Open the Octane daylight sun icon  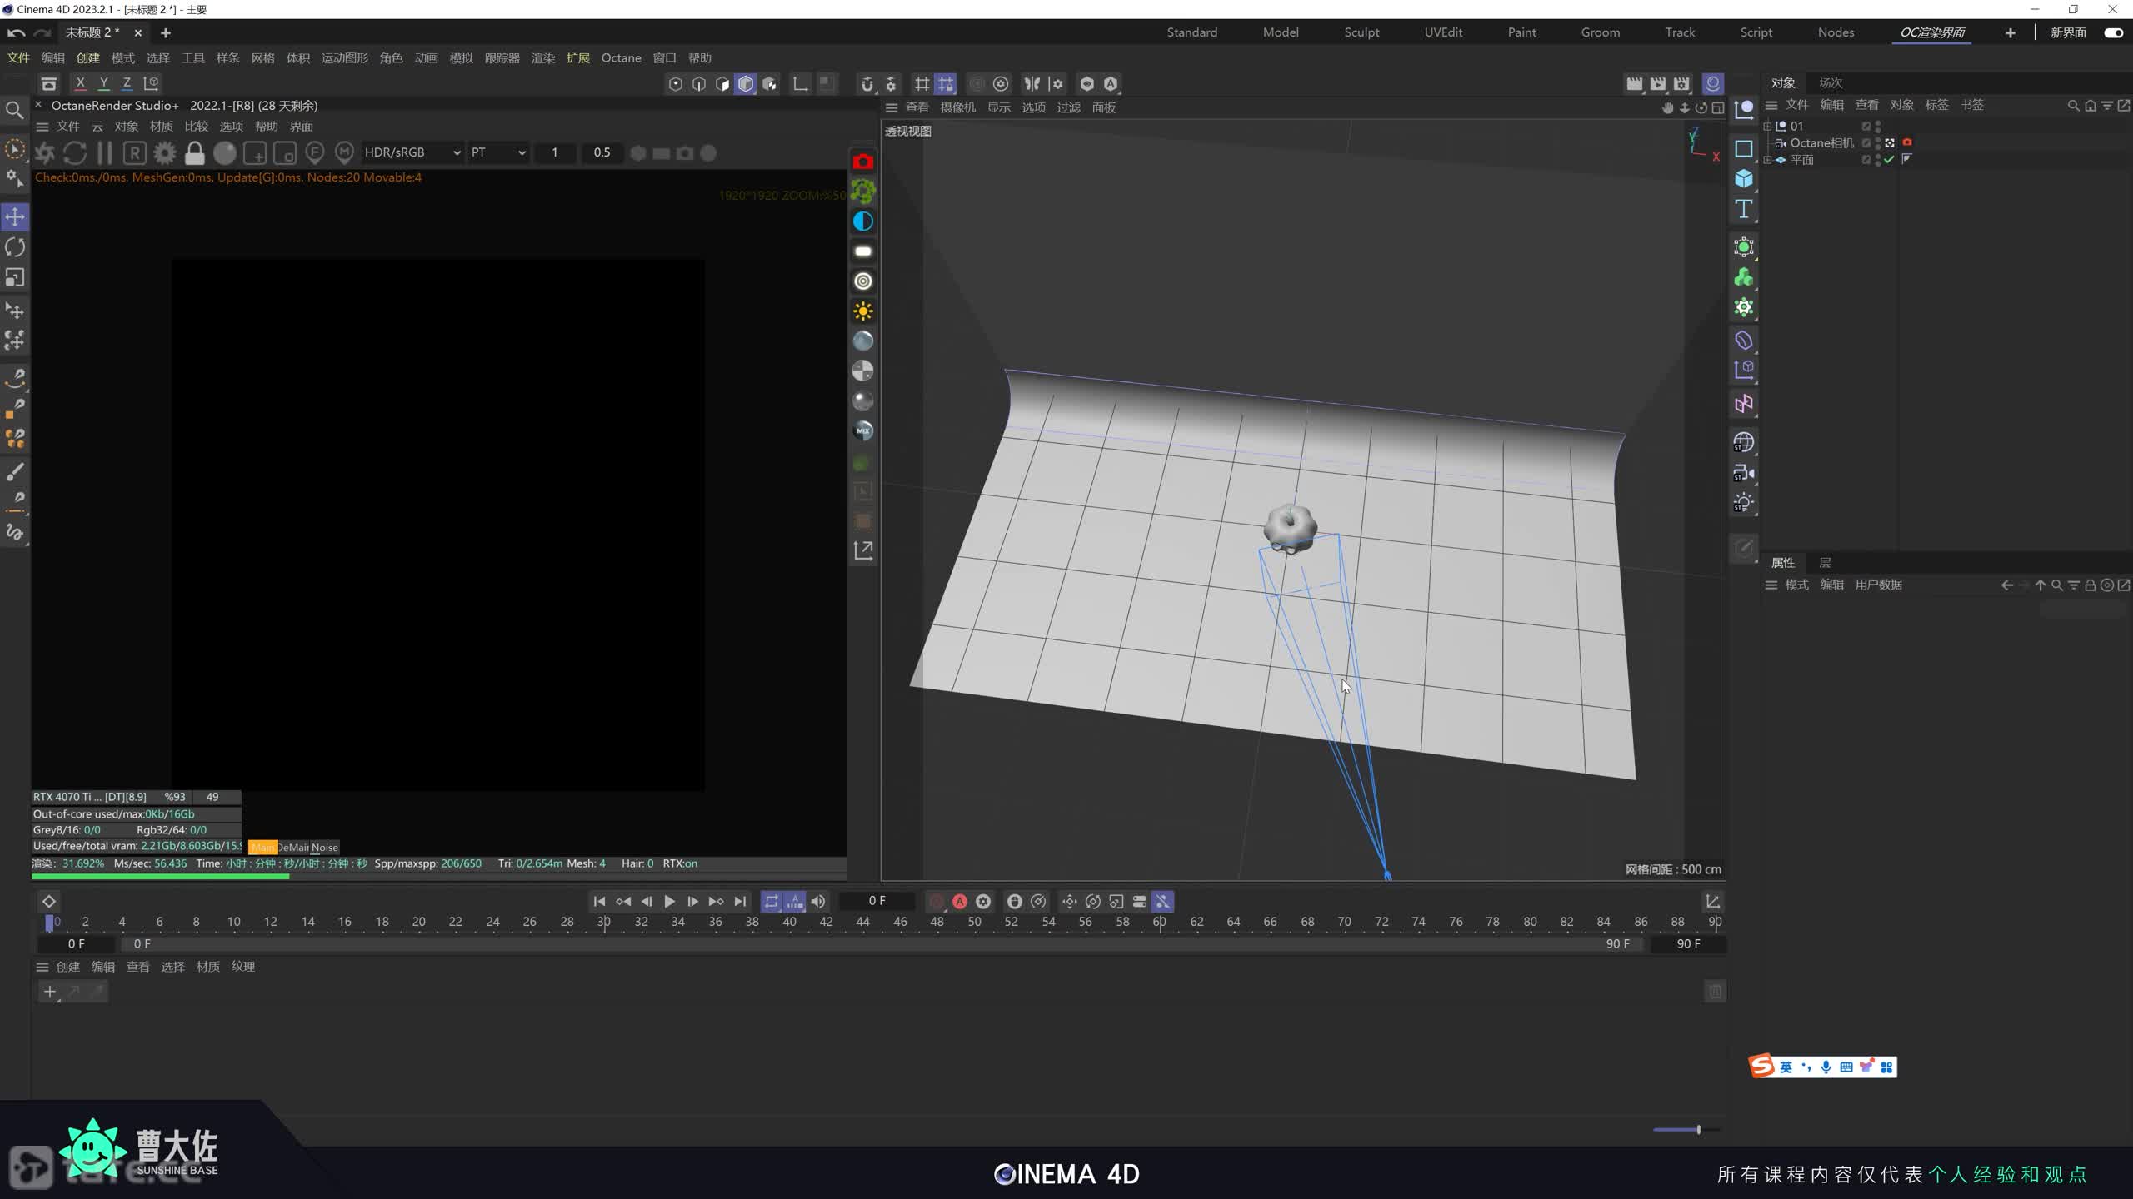click(x=862, y=311)
